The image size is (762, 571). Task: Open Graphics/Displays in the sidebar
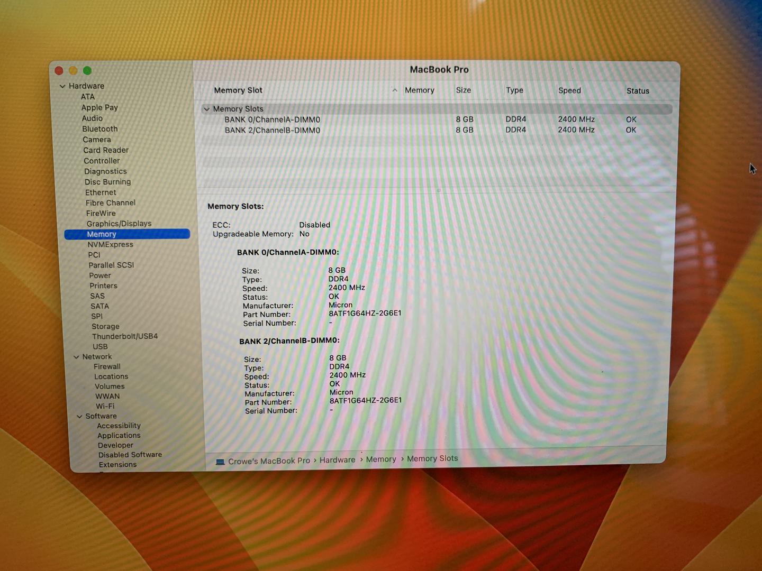coord(119,224)
